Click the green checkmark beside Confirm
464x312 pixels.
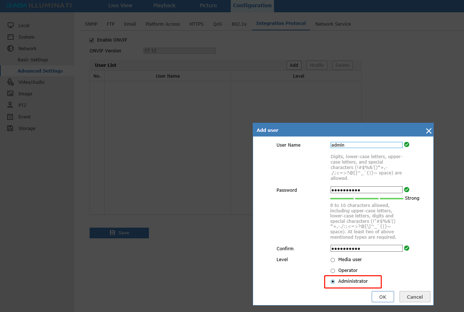(x=407, y=248)
